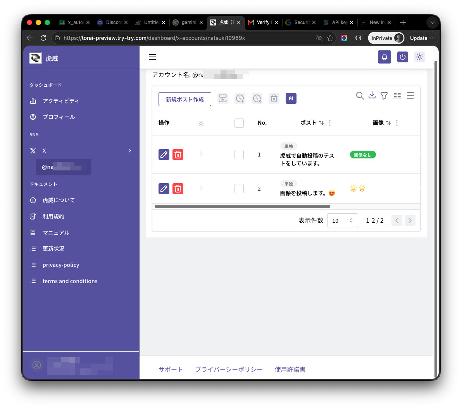
Task: Go back in browser
Action: point(29,38)
